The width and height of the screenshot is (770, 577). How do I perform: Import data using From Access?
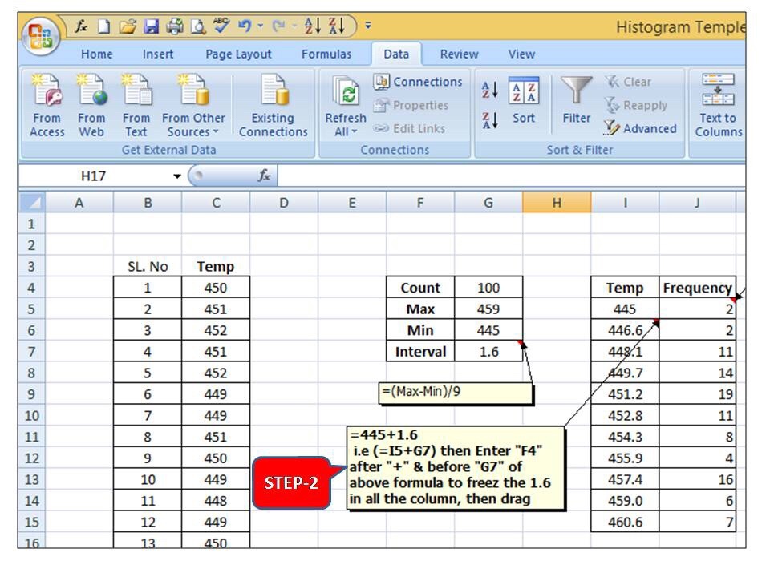click(x=47, y=105)
